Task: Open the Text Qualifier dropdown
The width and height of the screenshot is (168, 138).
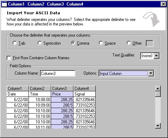Action: click(x=157, y=56)
